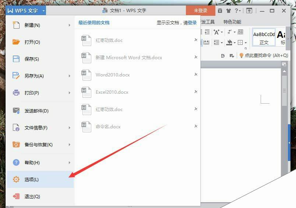Remove 新建 Microsoft Word 文档.docx from recents
This screenshot has height=208, width=296.
click(196, 57)
